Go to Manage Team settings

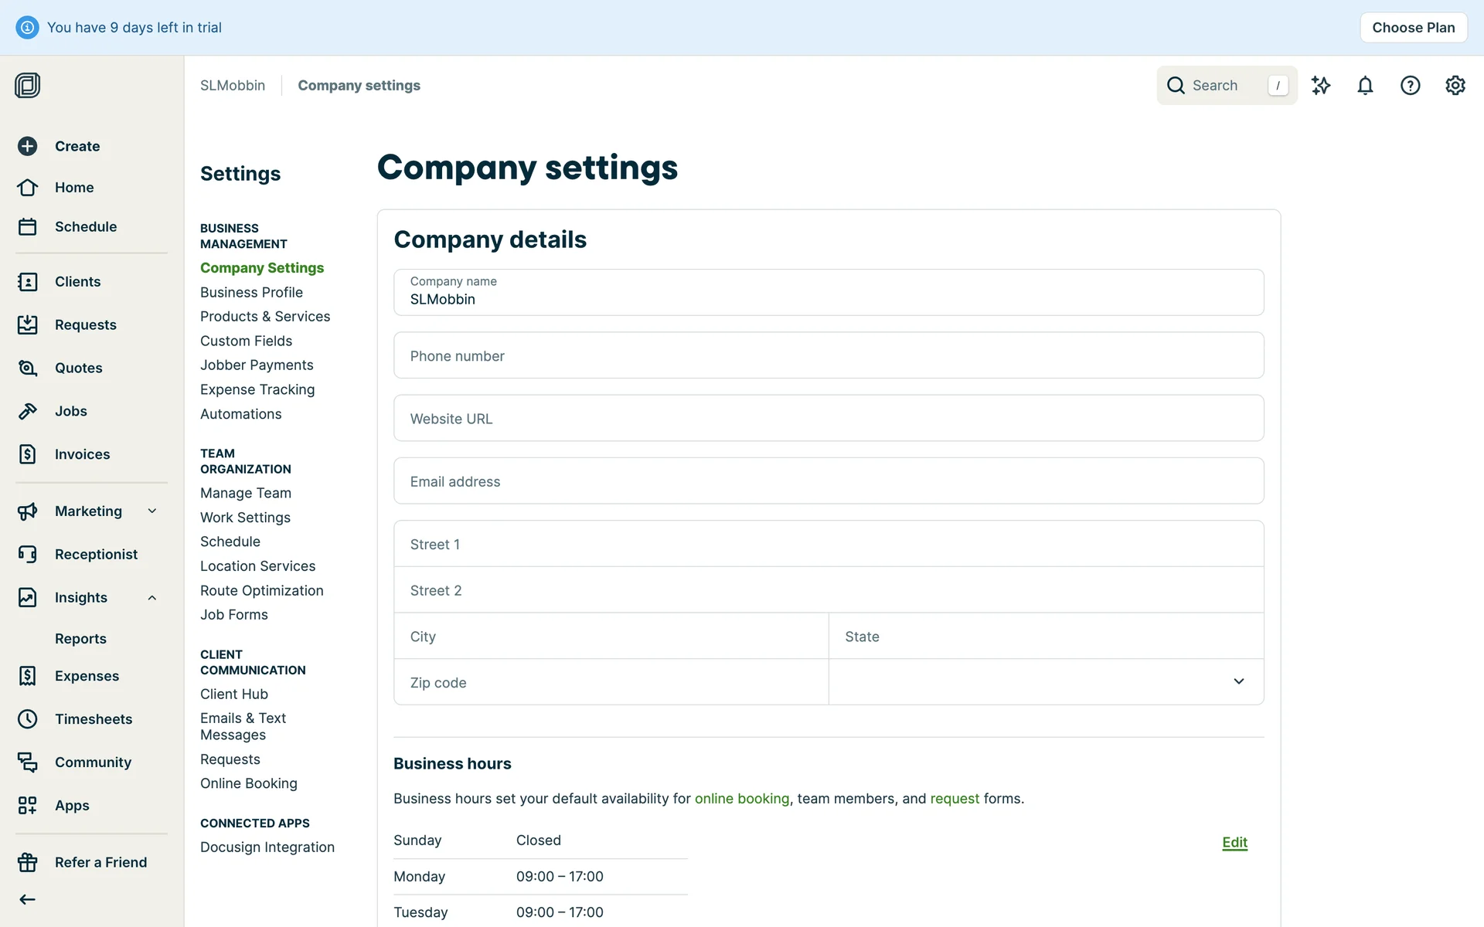[246, 493]
